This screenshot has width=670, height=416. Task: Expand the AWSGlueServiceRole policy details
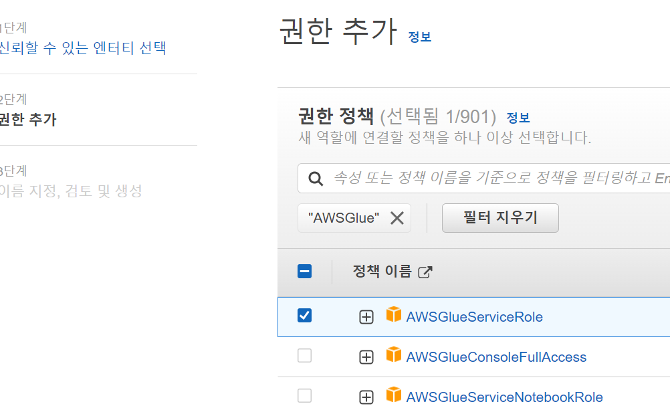tap(366, 317)
